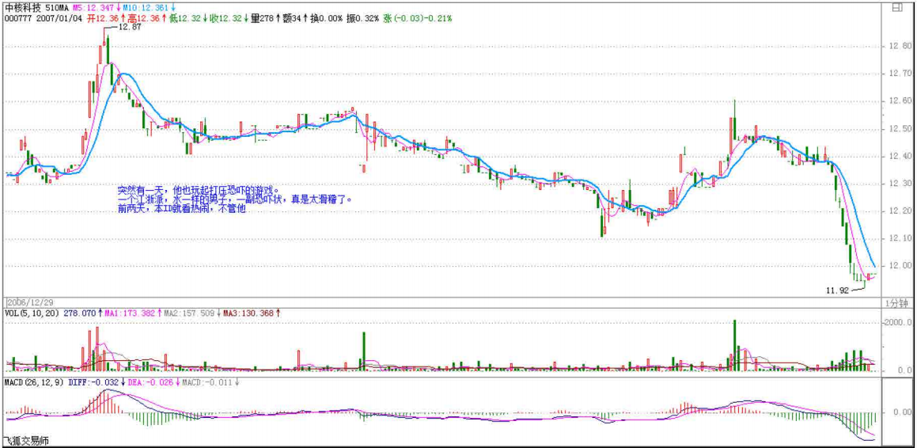Click the stock code 000777
Screen dimensions: 917x448
point(18,17)
